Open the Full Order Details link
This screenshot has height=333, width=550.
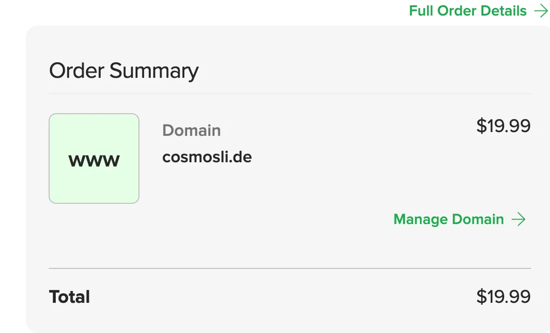(479, 11)
